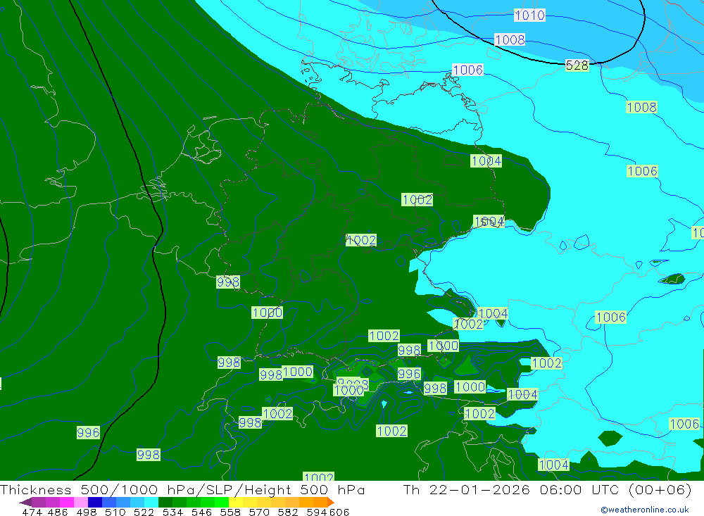Click legend value 594
This screenshot has height=516, width=704.
tap(317, 512)
